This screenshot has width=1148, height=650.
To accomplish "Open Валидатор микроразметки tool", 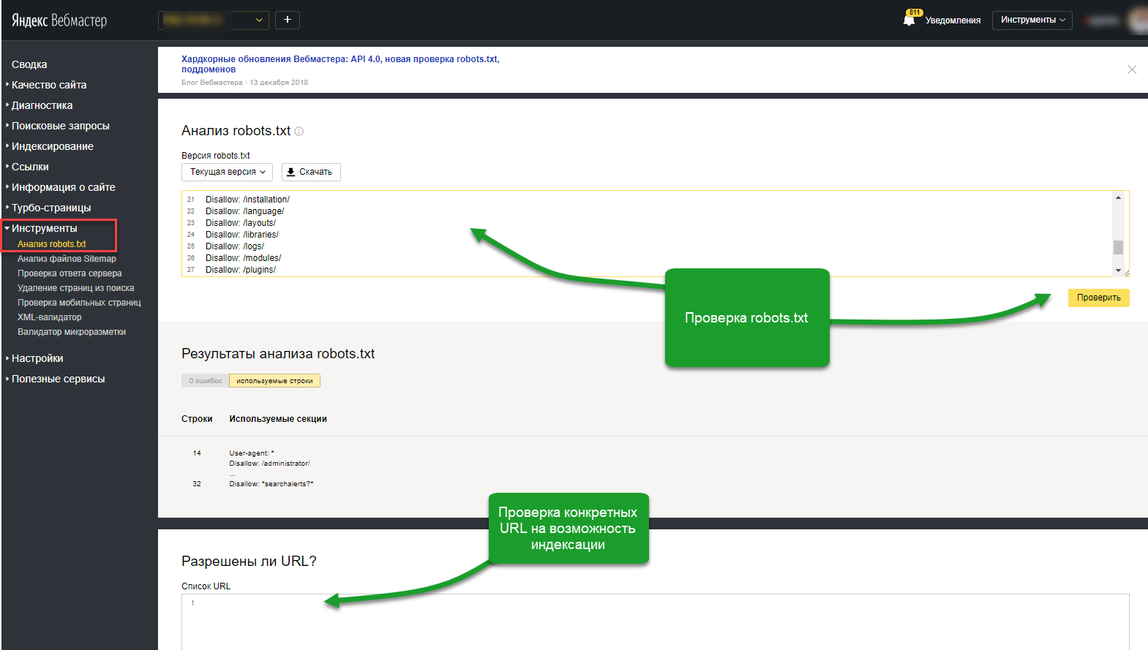I will pos(72,332).
